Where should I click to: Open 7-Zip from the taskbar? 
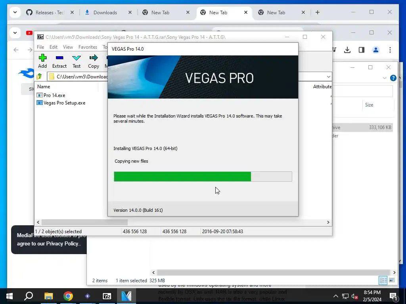click(x=107, y=296)
